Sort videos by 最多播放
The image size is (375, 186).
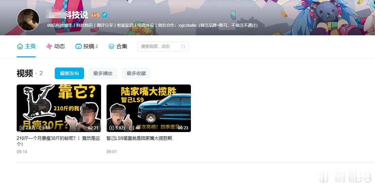point(103,73)
